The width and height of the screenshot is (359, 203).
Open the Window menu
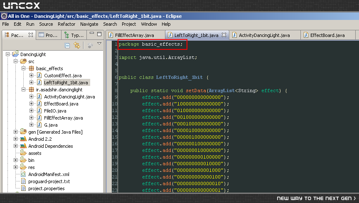[x=149, y=24]
